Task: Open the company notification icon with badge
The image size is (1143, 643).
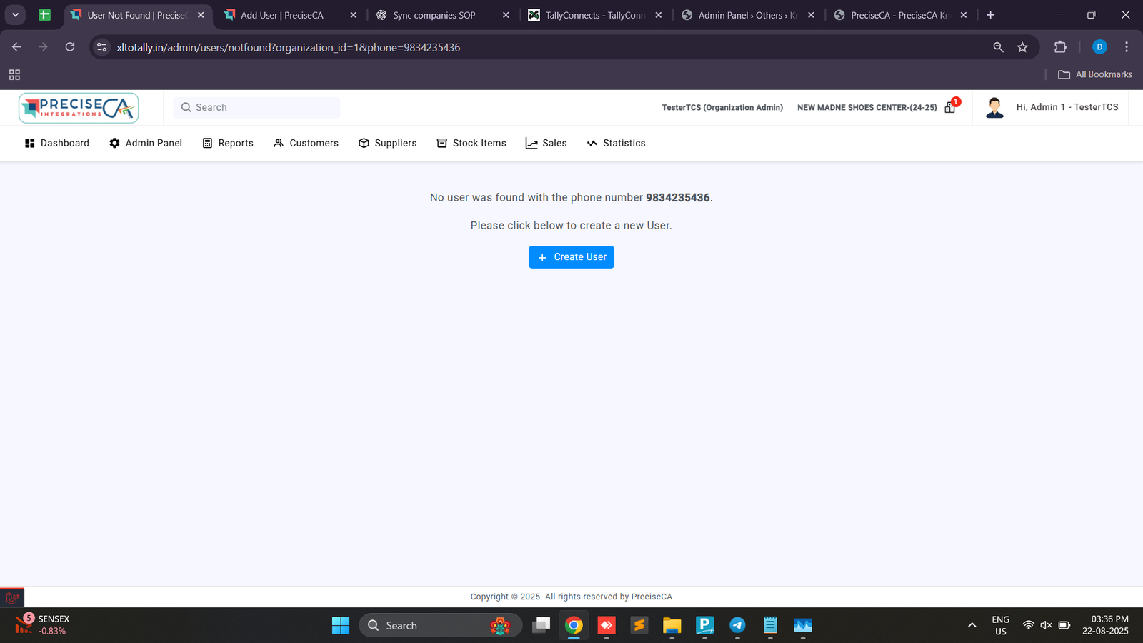Action: coord(950,107)
